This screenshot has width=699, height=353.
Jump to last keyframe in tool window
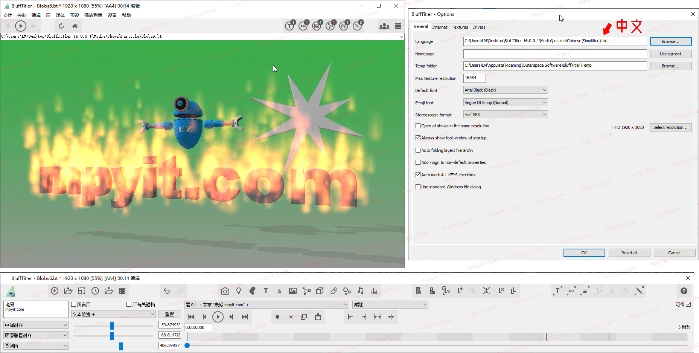[245, 317]
